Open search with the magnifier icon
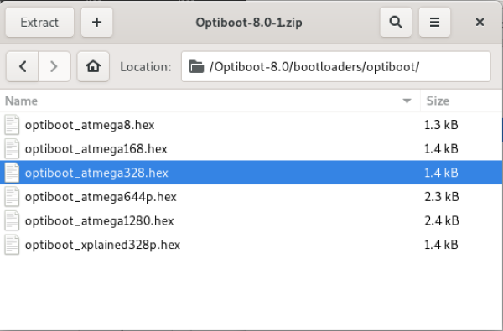Image resolution: width=503 pixels, height=331 pixels. coord(396,23)
